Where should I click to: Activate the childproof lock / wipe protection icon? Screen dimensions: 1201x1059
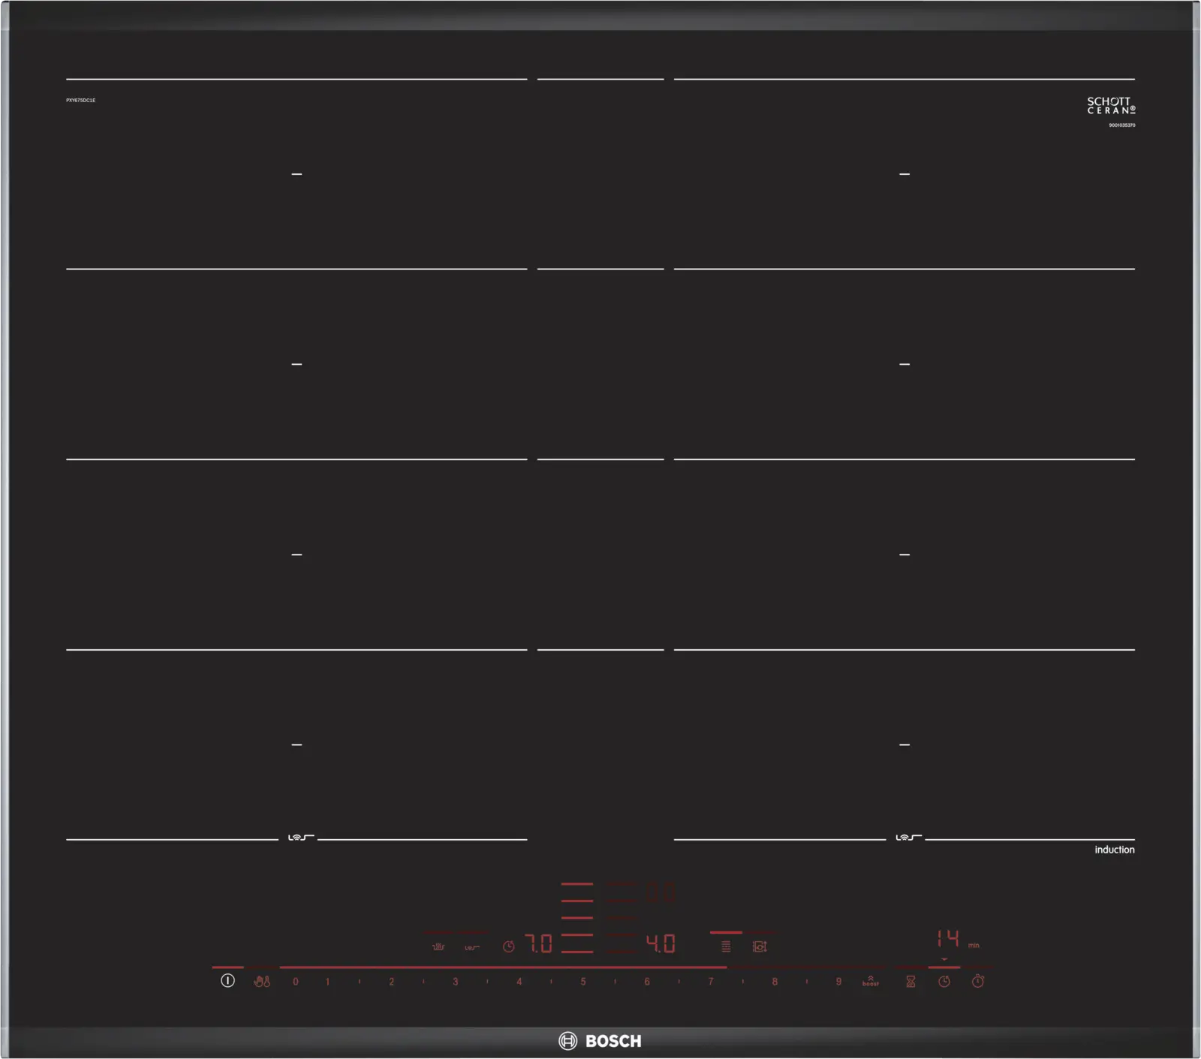point(262,981)
